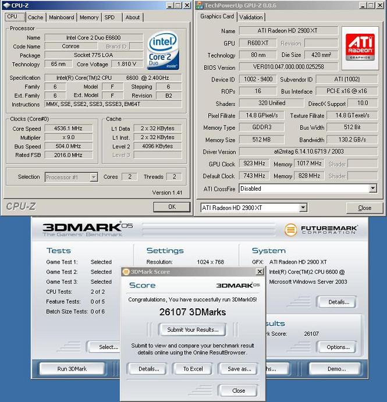
Task: Click the 3DMark Score dialog title icon
Action: tap(126, 272)
